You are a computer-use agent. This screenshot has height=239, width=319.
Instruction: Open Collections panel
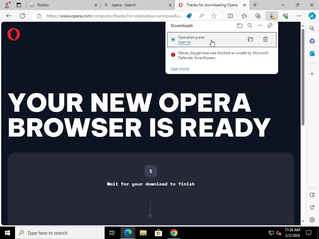[258, 16]
